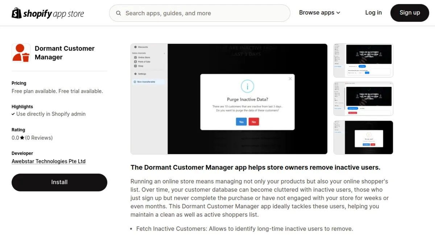
Task: Click the Online Store icon in the screenshot sidebar
Action: point(135,57)
